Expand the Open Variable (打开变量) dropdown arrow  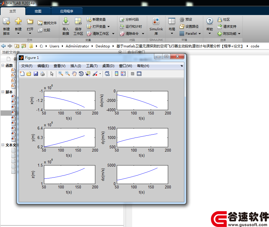click(x=109, y=26)
